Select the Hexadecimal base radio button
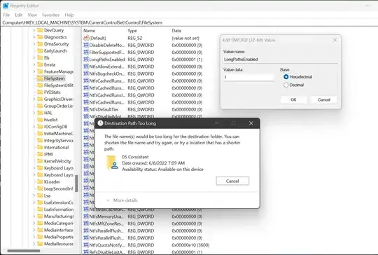 (286, 77)
